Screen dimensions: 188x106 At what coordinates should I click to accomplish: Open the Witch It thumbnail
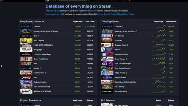(107, 50)
